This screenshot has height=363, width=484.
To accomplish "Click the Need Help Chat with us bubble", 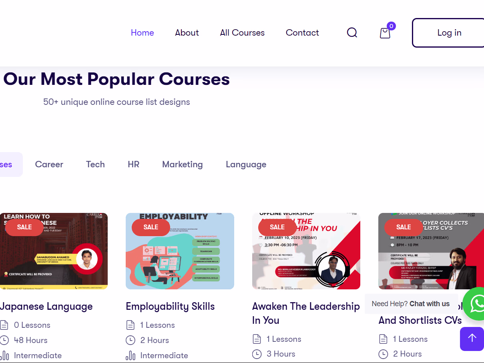I will pos(411,304).
